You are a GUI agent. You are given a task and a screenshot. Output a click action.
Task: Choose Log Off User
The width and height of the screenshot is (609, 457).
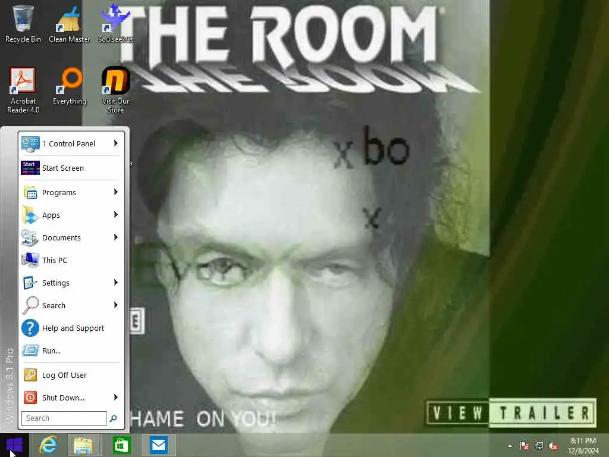coord(71,375)
